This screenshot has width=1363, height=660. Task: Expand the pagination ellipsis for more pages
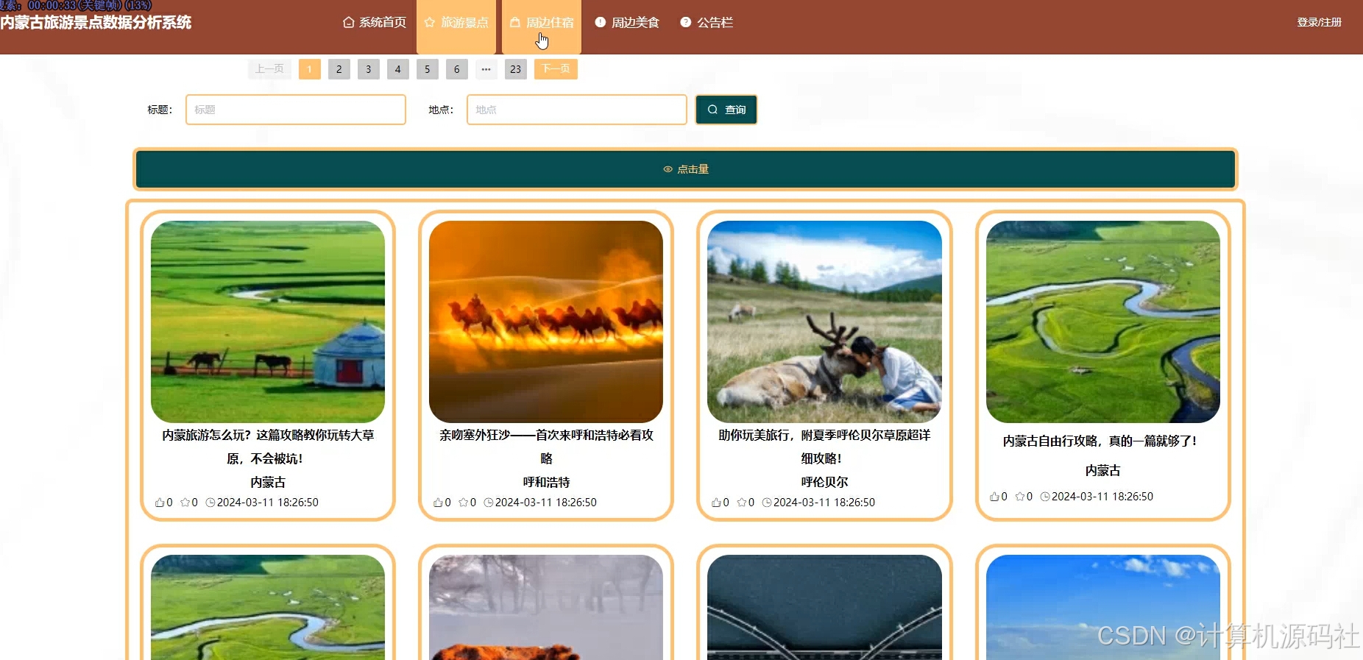486,69
